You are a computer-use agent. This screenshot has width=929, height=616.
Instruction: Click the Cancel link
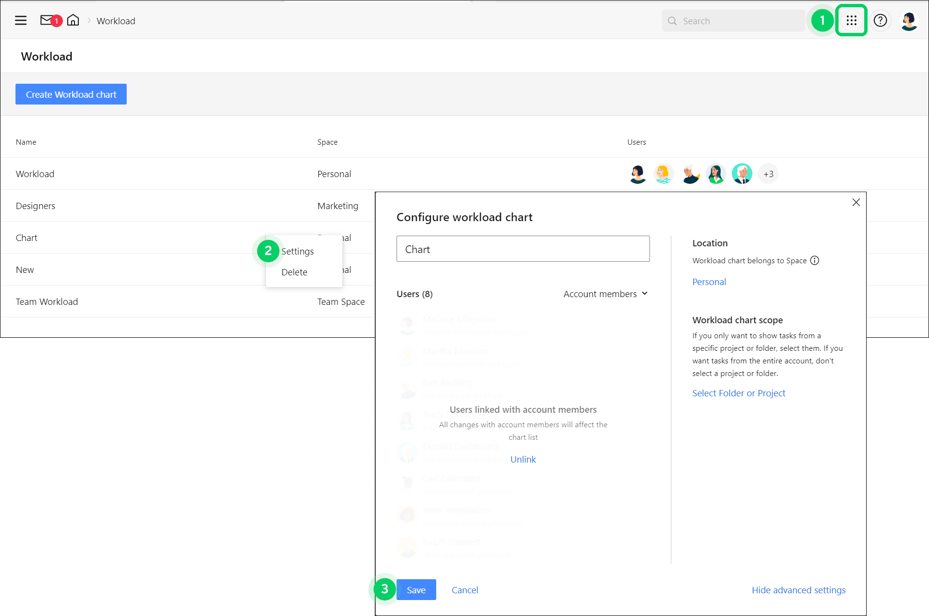[x=465, y=590]
